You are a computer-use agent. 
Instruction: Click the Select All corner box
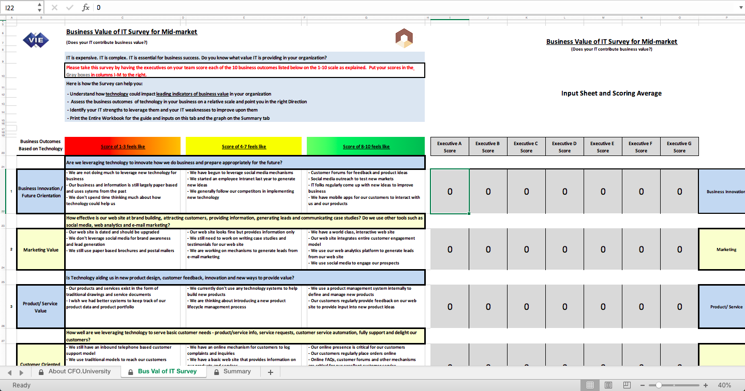coord(2,18)
